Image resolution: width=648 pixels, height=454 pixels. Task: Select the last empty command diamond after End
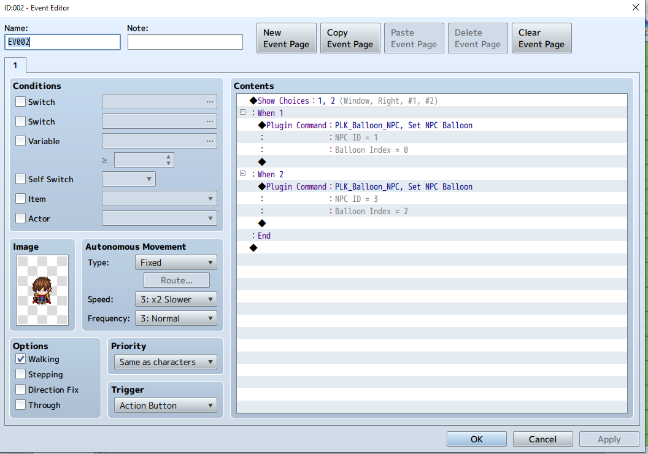(x=253, y=248)
